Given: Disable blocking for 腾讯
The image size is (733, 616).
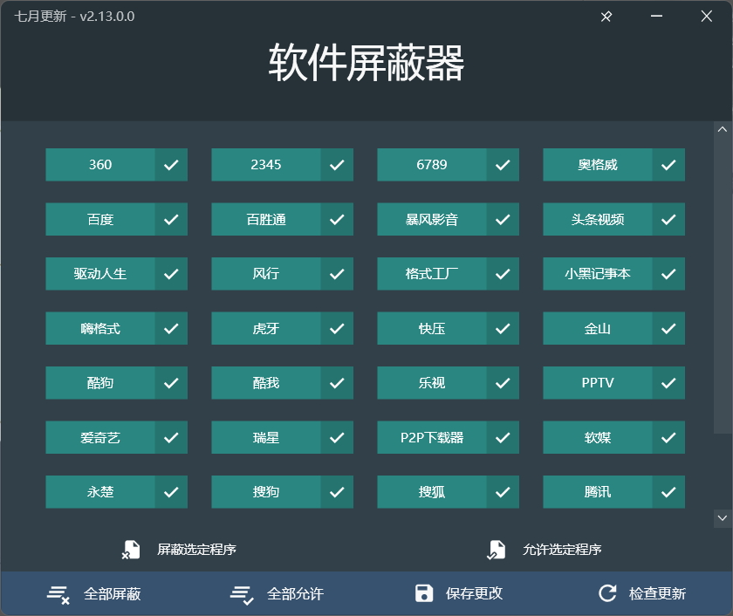Looking at the screenshot, I should click(x=668, y=491).
